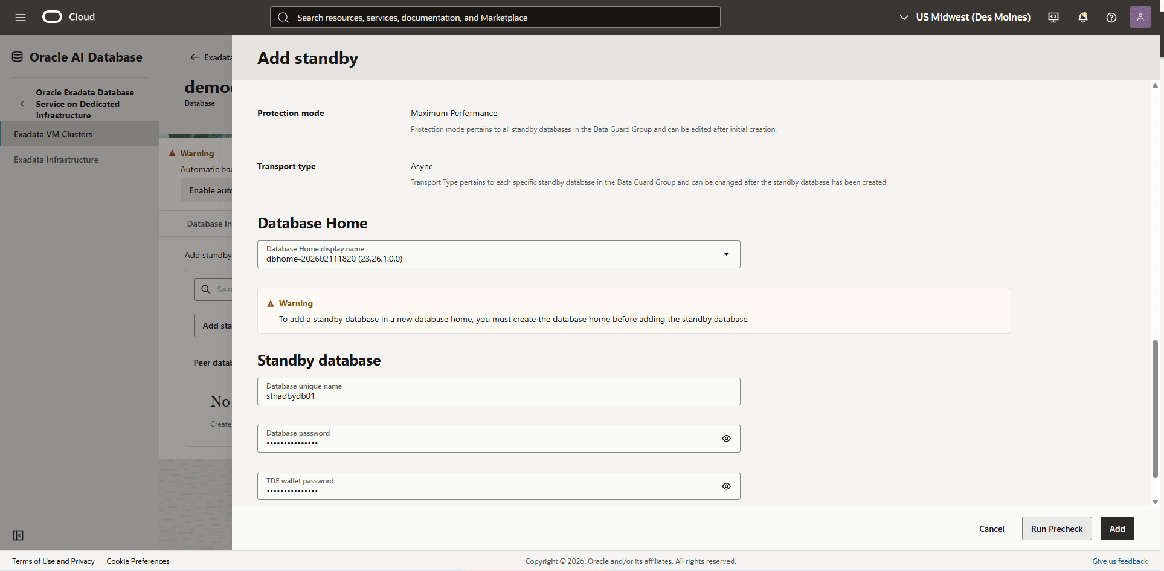Show the TDE wallet password
Screen dimensions: 1164x571
(x=726, y=486)
